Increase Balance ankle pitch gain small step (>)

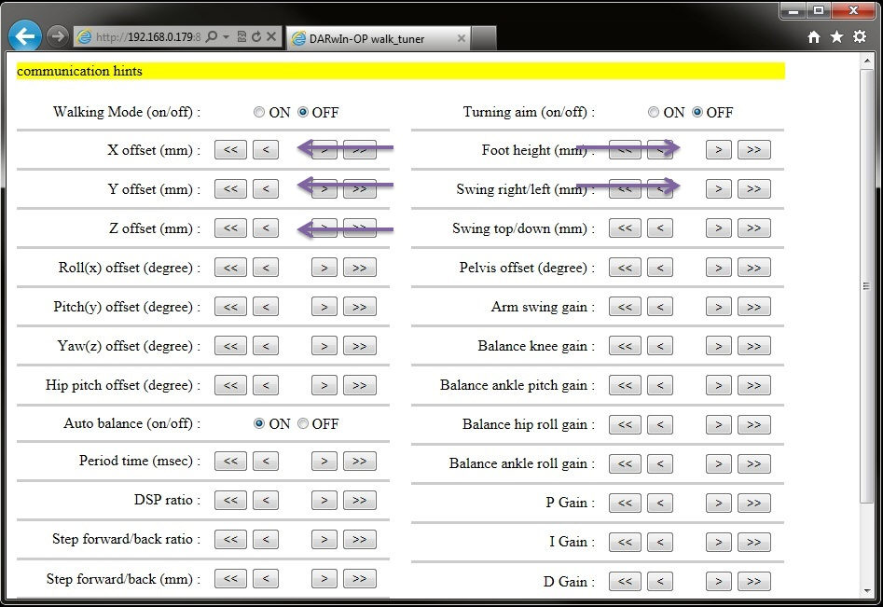(719, 385)
